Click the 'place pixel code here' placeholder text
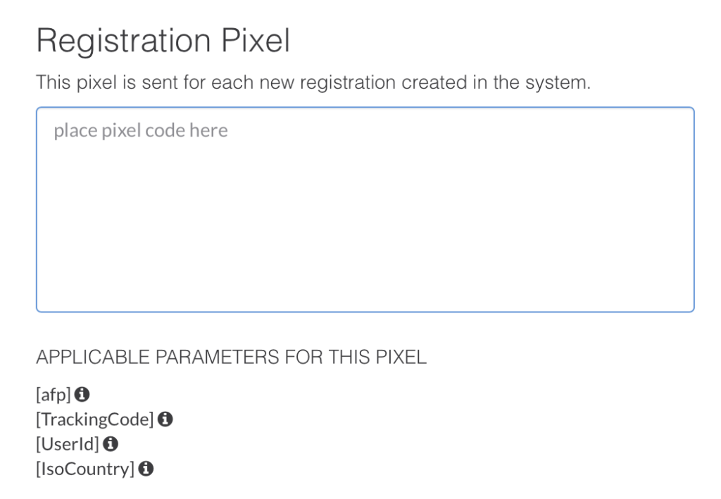721x499 pixels. [141, 130]
